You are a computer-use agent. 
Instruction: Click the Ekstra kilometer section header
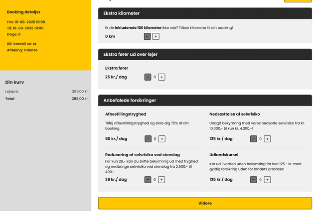click(x=205, y=13)
